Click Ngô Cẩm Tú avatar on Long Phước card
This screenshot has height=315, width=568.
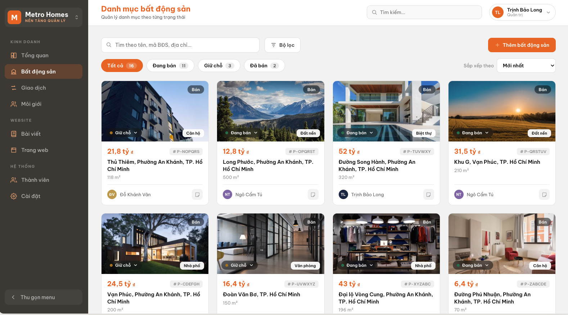point(227,195)
